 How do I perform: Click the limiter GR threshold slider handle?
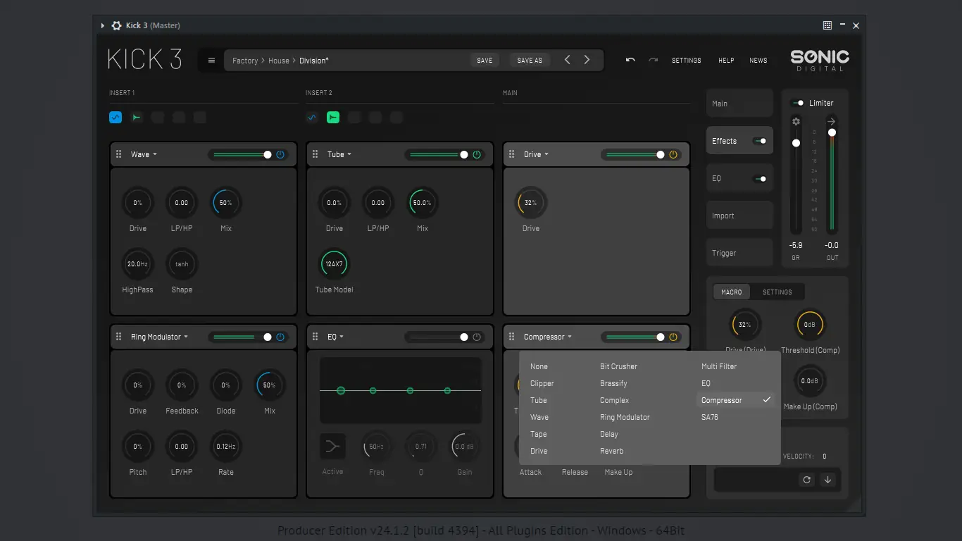(796, 143)
